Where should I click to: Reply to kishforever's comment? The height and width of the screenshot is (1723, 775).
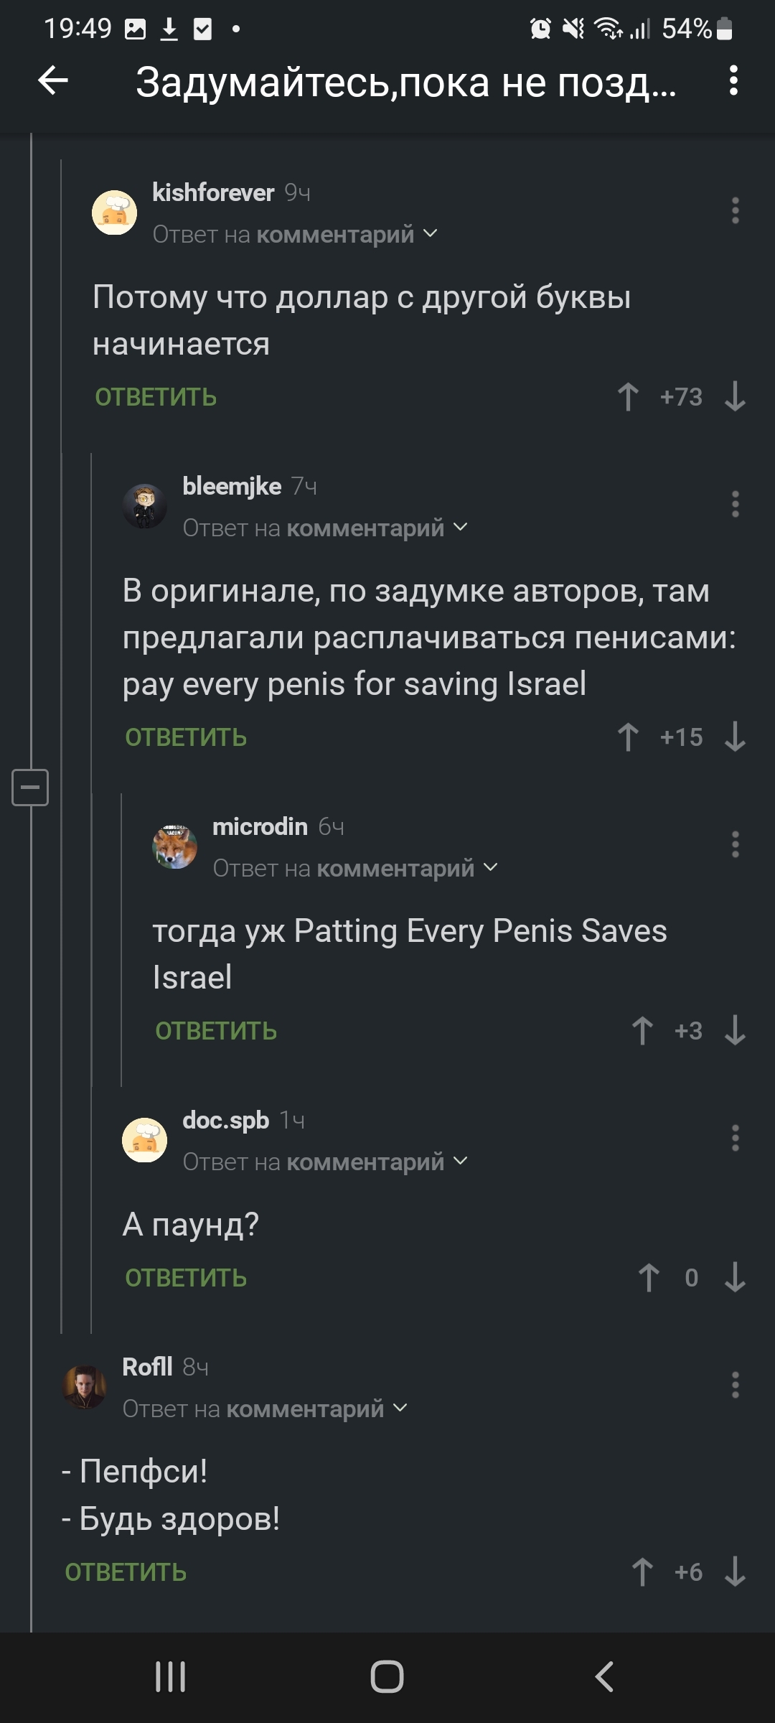(156, 397)
